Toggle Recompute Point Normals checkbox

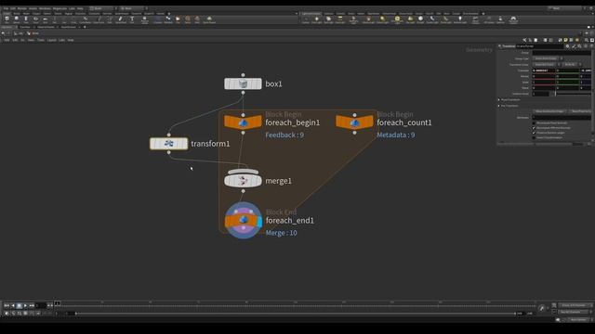[x=534, y=123]
